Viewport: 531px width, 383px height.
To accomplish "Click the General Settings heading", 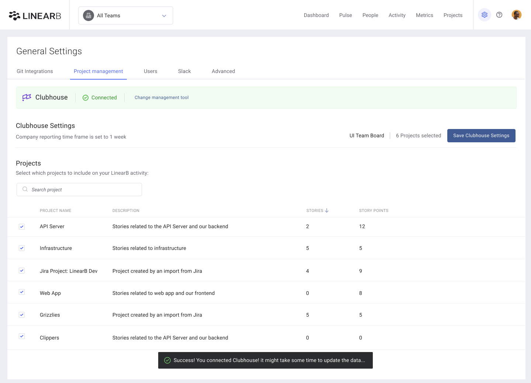I will [x=49, y=51].
